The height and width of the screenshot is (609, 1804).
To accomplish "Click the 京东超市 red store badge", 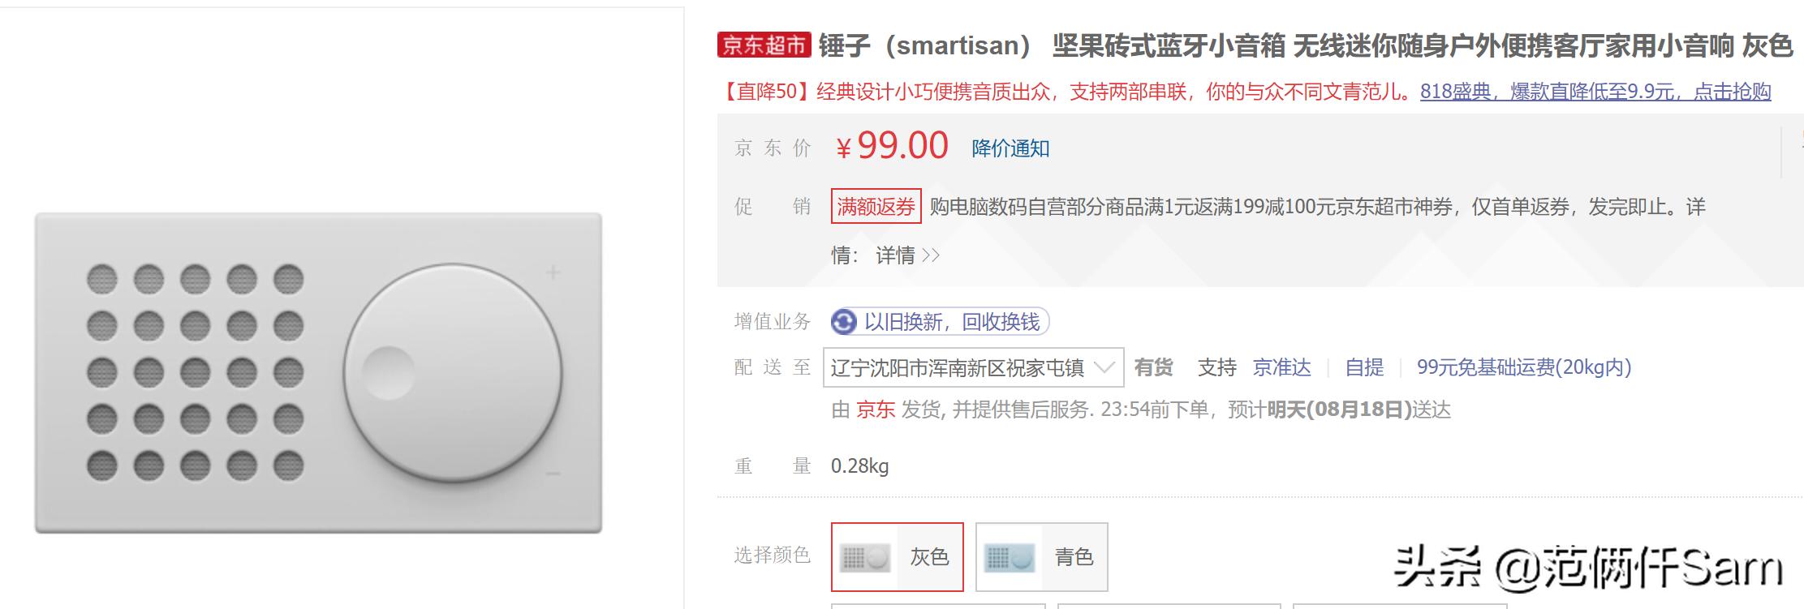I will point(764,45).
